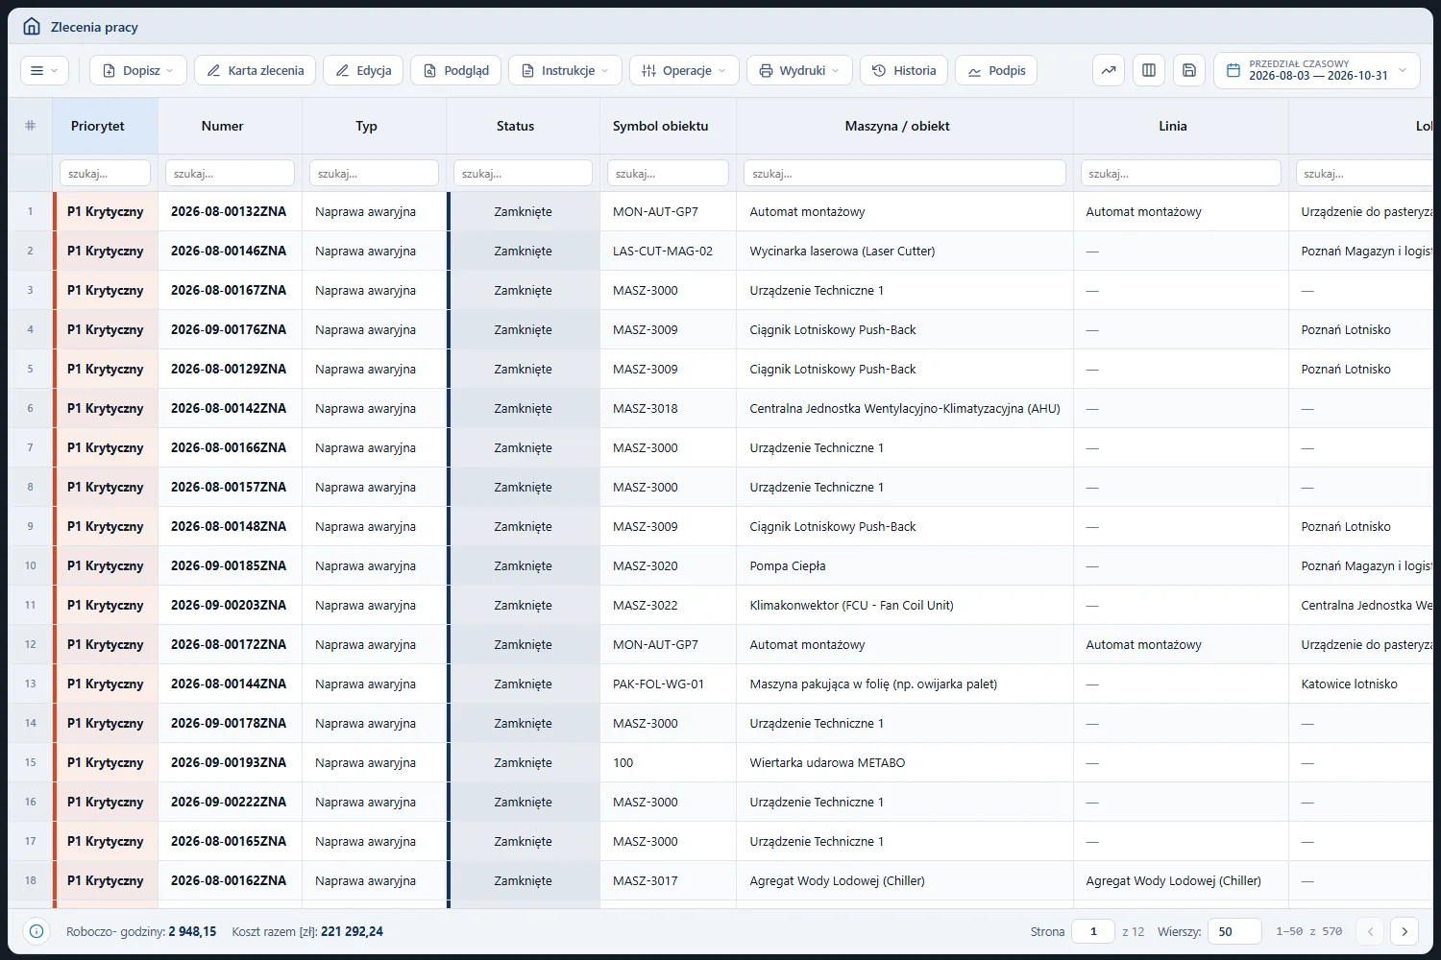Open the trend chart icon
Viewport: 1441px width, 960px height.
click(x=1109, y=70)
